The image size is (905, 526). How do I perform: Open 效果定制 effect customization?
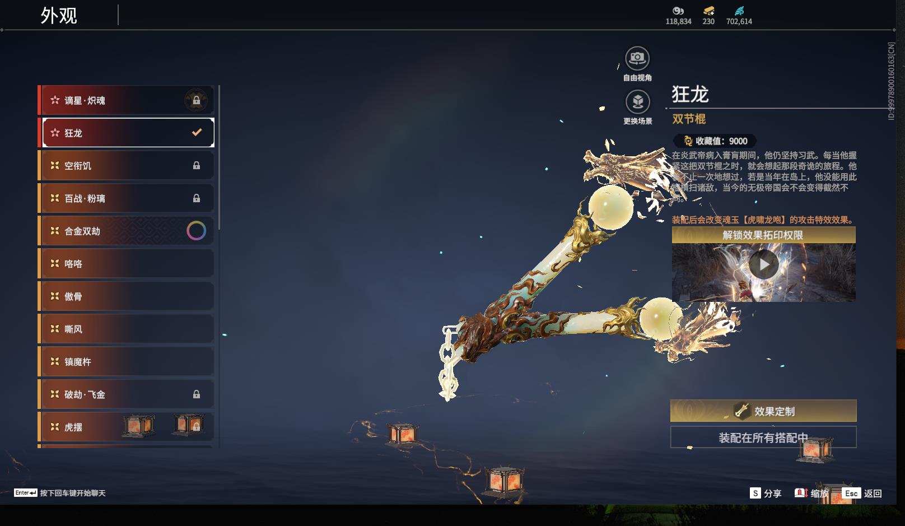point(763,411)
